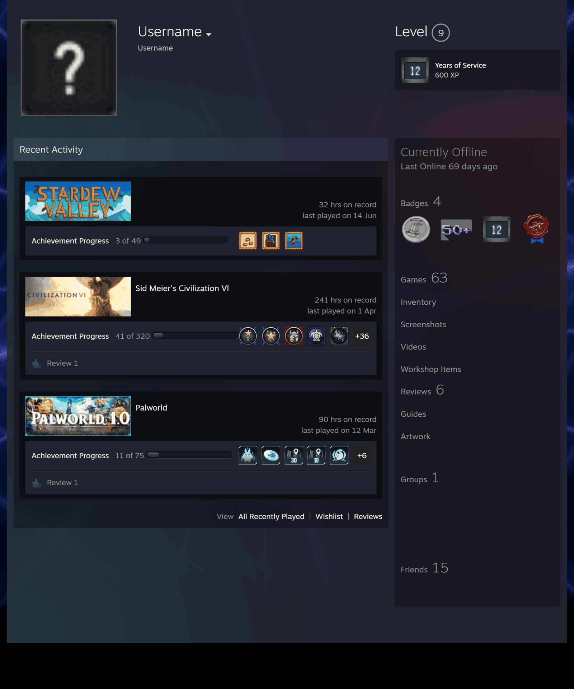Click 'Last Online 69 days ago' text

tap(449, 167)
